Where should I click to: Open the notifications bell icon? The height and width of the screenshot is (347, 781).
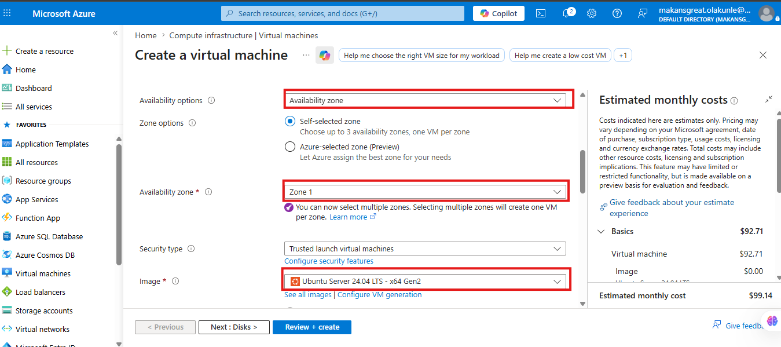pyautogui.click(x=567, y=13)
